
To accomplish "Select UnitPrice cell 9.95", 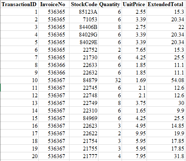I will pyautogui.click(x=134, y=134).
